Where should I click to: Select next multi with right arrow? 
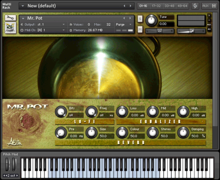pyautogui.click(x=131, y=6)
